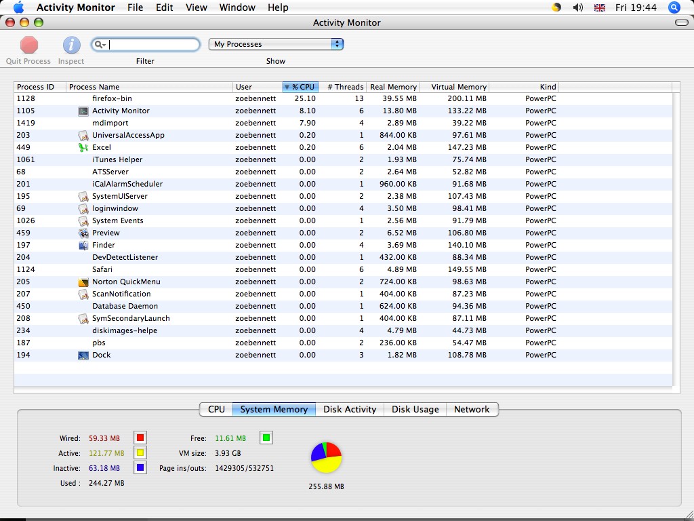This screenshot has width=694, height=521.
Task: Toggle sort direction on % CPU column
Action: [x=300, y=87]
